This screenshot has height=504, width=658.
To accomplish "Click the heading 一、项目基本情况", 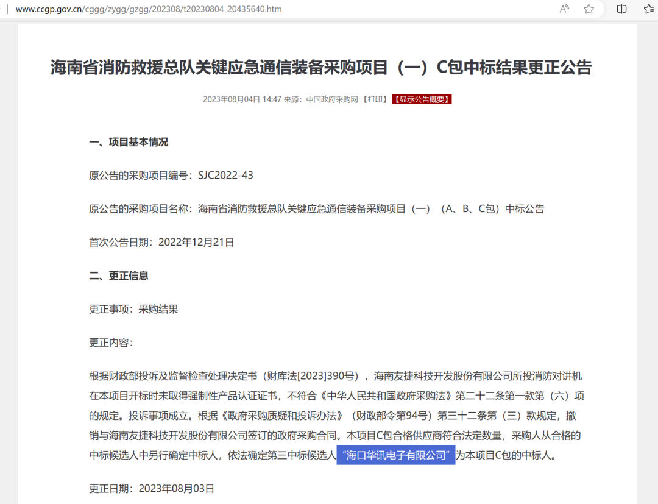I will tap(129, 142).
